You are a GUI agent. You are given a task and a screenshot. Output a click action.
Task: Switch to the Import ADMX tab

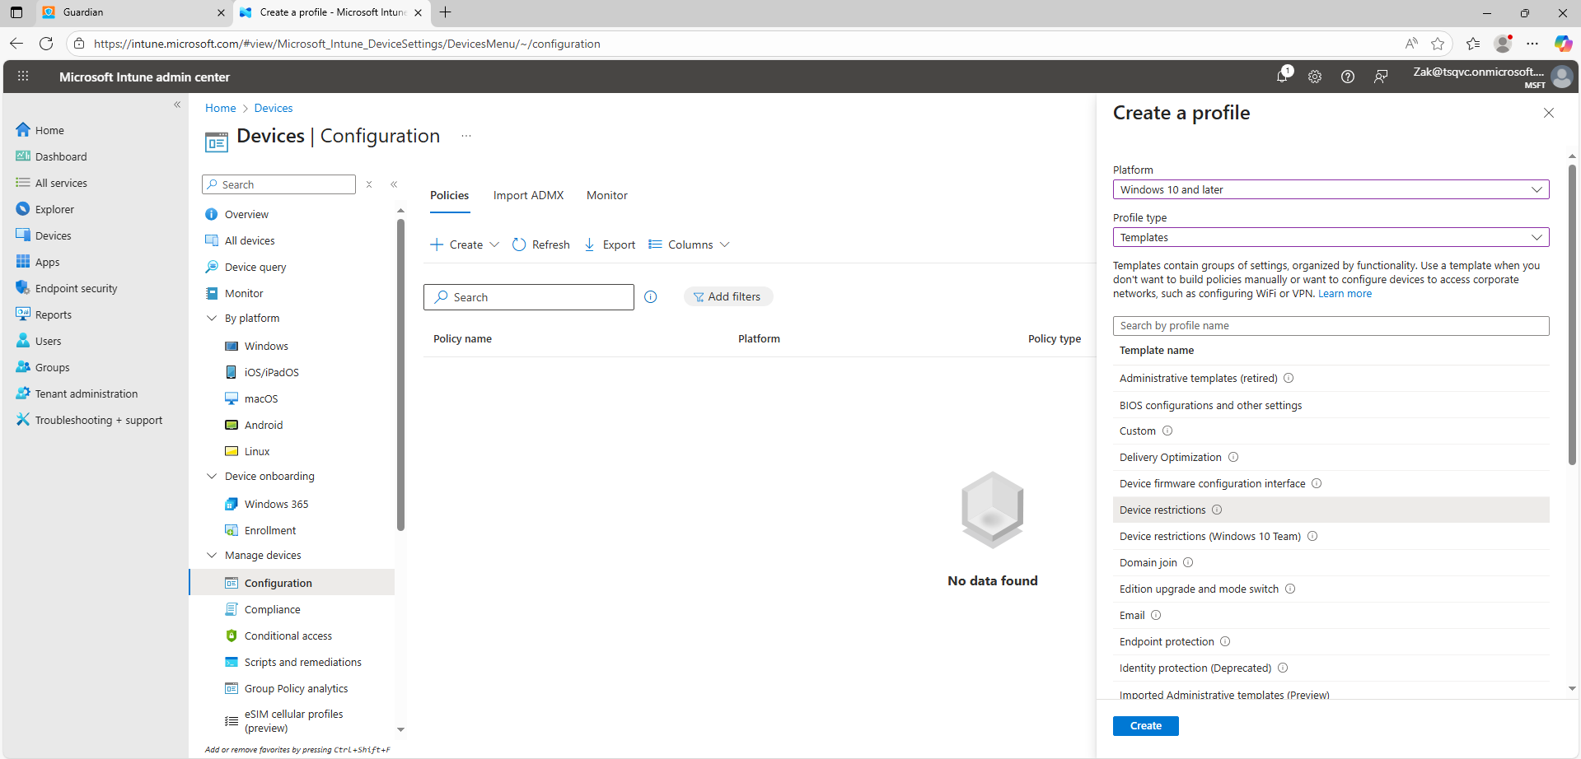click(x=528, y=195)
